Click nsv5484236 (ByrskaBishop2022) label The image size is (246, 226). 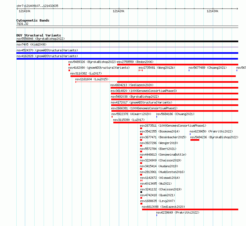pos(214,137)
